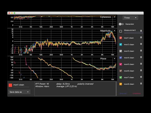This screenshot has height=113, width=151.
Task: Click the Support link
Action: tap(137, 94)
